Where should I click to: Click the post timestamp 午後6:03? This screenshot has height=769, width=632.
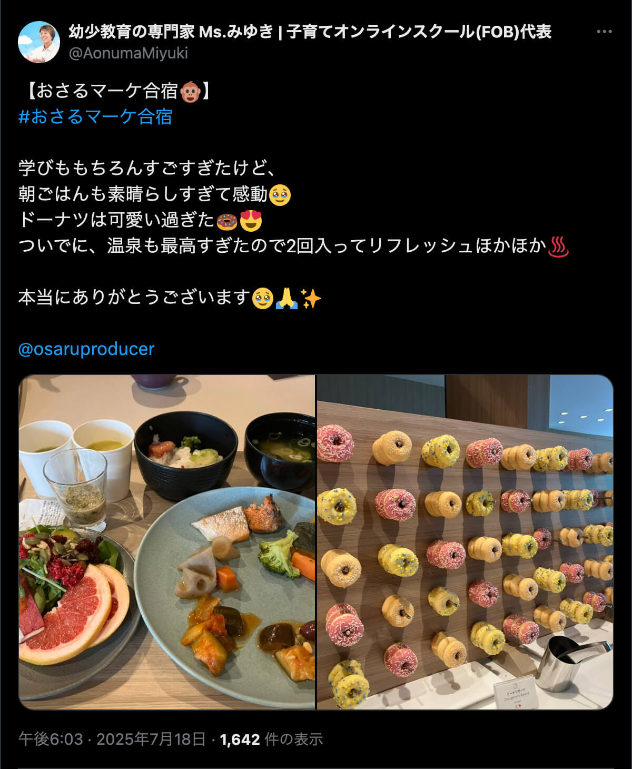tap(51, 739)
